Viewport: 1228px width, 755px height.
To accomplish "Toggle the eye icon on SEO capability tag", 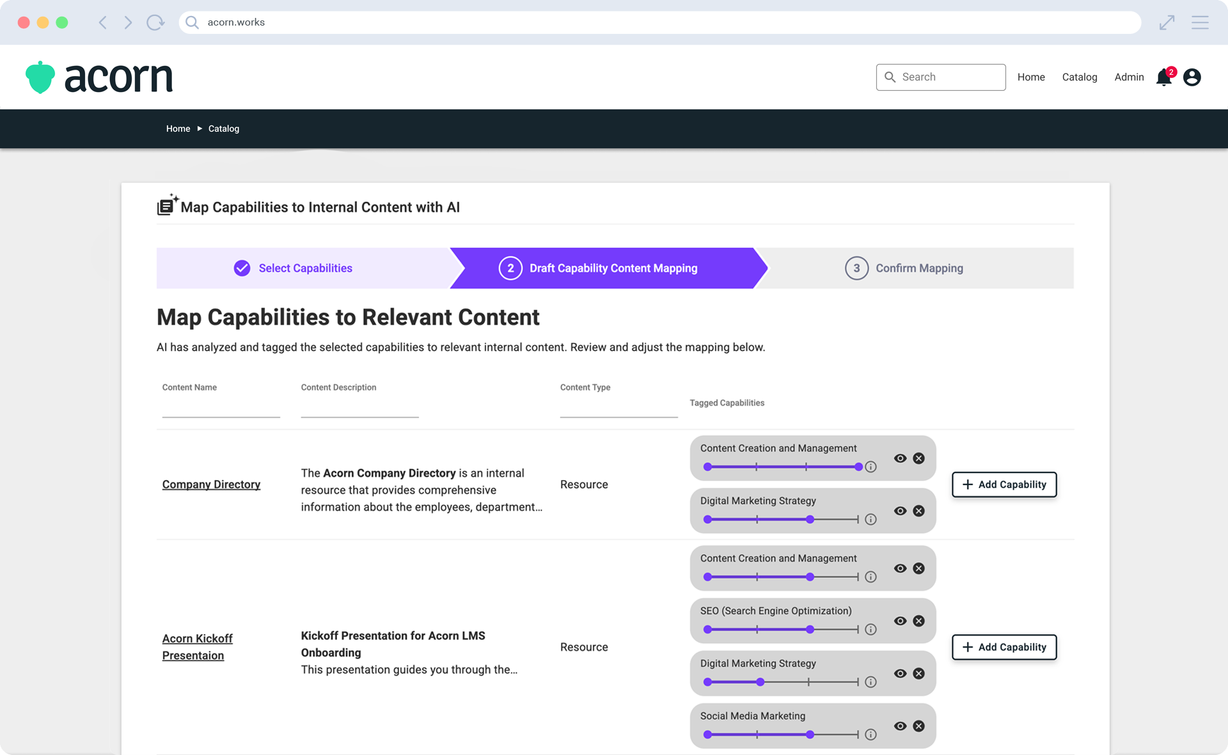I will [x=900, y=621].
